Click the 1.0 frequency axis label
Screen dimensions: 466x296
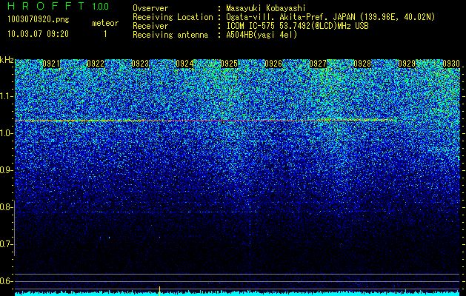(5, 133)
